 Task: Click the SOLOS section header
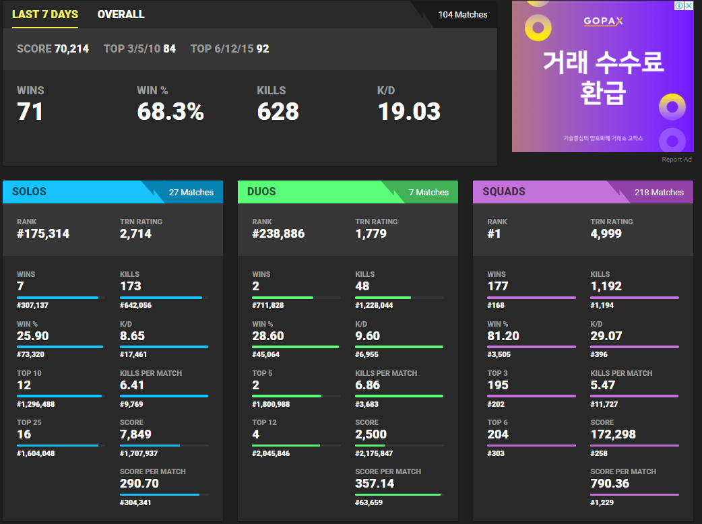point(29,191)
